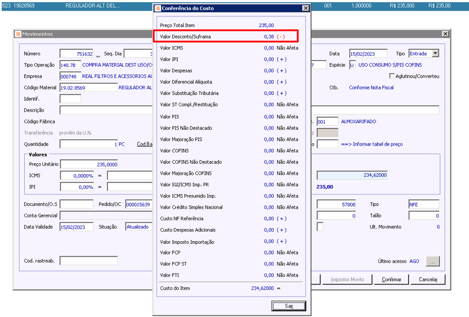Click the almoxarifado code field 001
The width and height of the screenshot is (469, 317).
click(328, 121)
